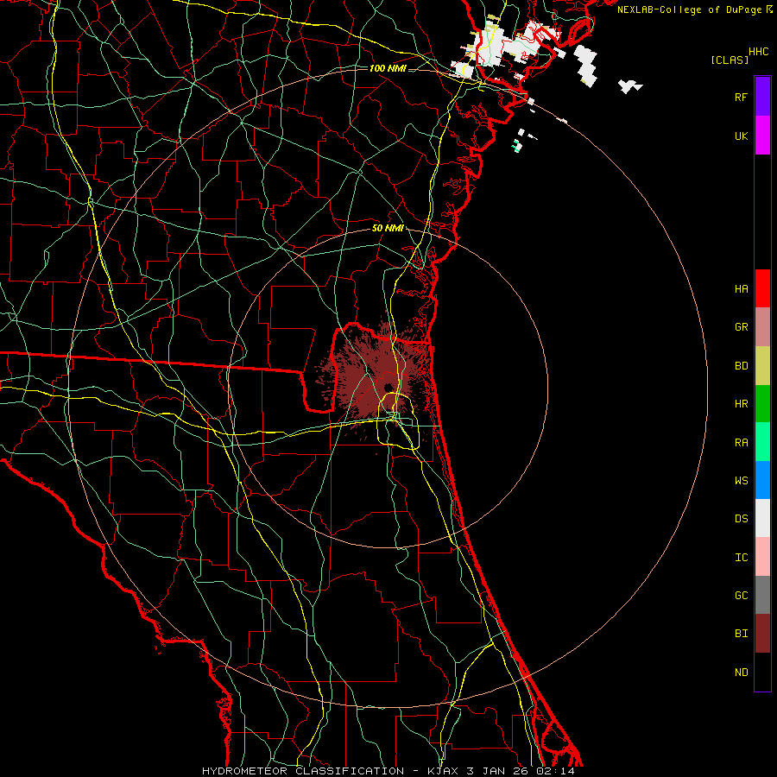This screenshot has height=777, width=777.
Task: Click the RF purple legend swatch
Action: pos(762,96)
